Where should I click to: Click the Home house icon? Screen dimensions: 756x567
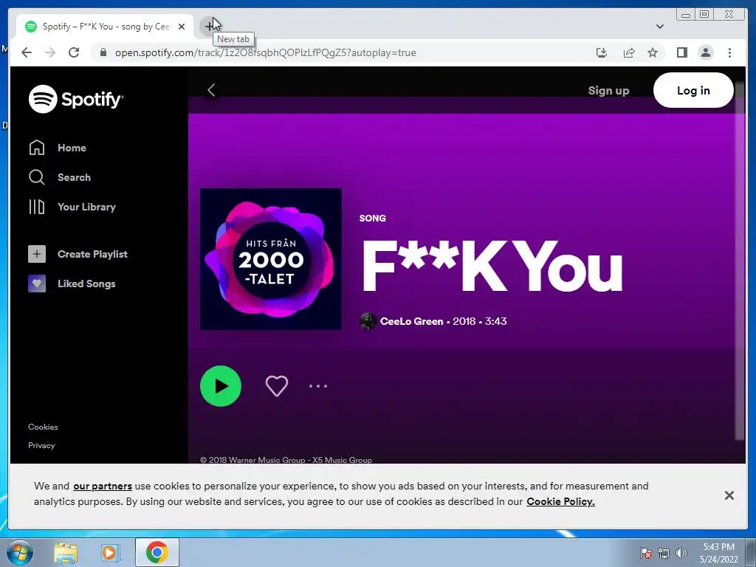click(x=37, y=148)
